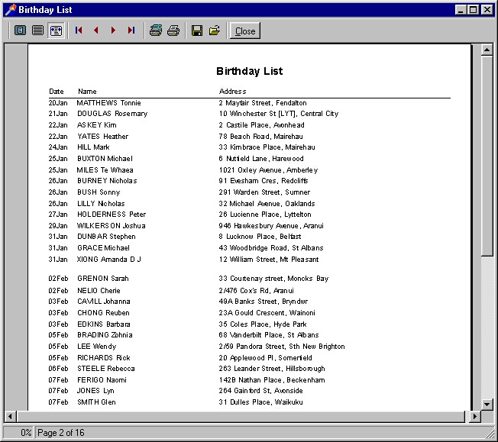The width and height of the screenshot is (498, 442).
Task: Go to the previous page
Action: (x=96, y=31)
